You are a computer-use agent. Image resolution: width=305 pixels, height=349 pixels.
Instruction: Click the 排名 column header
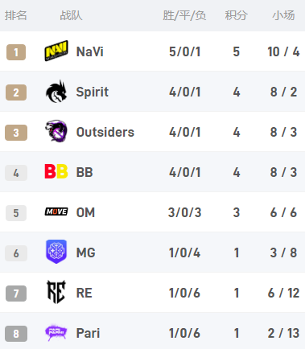(16, 15)
